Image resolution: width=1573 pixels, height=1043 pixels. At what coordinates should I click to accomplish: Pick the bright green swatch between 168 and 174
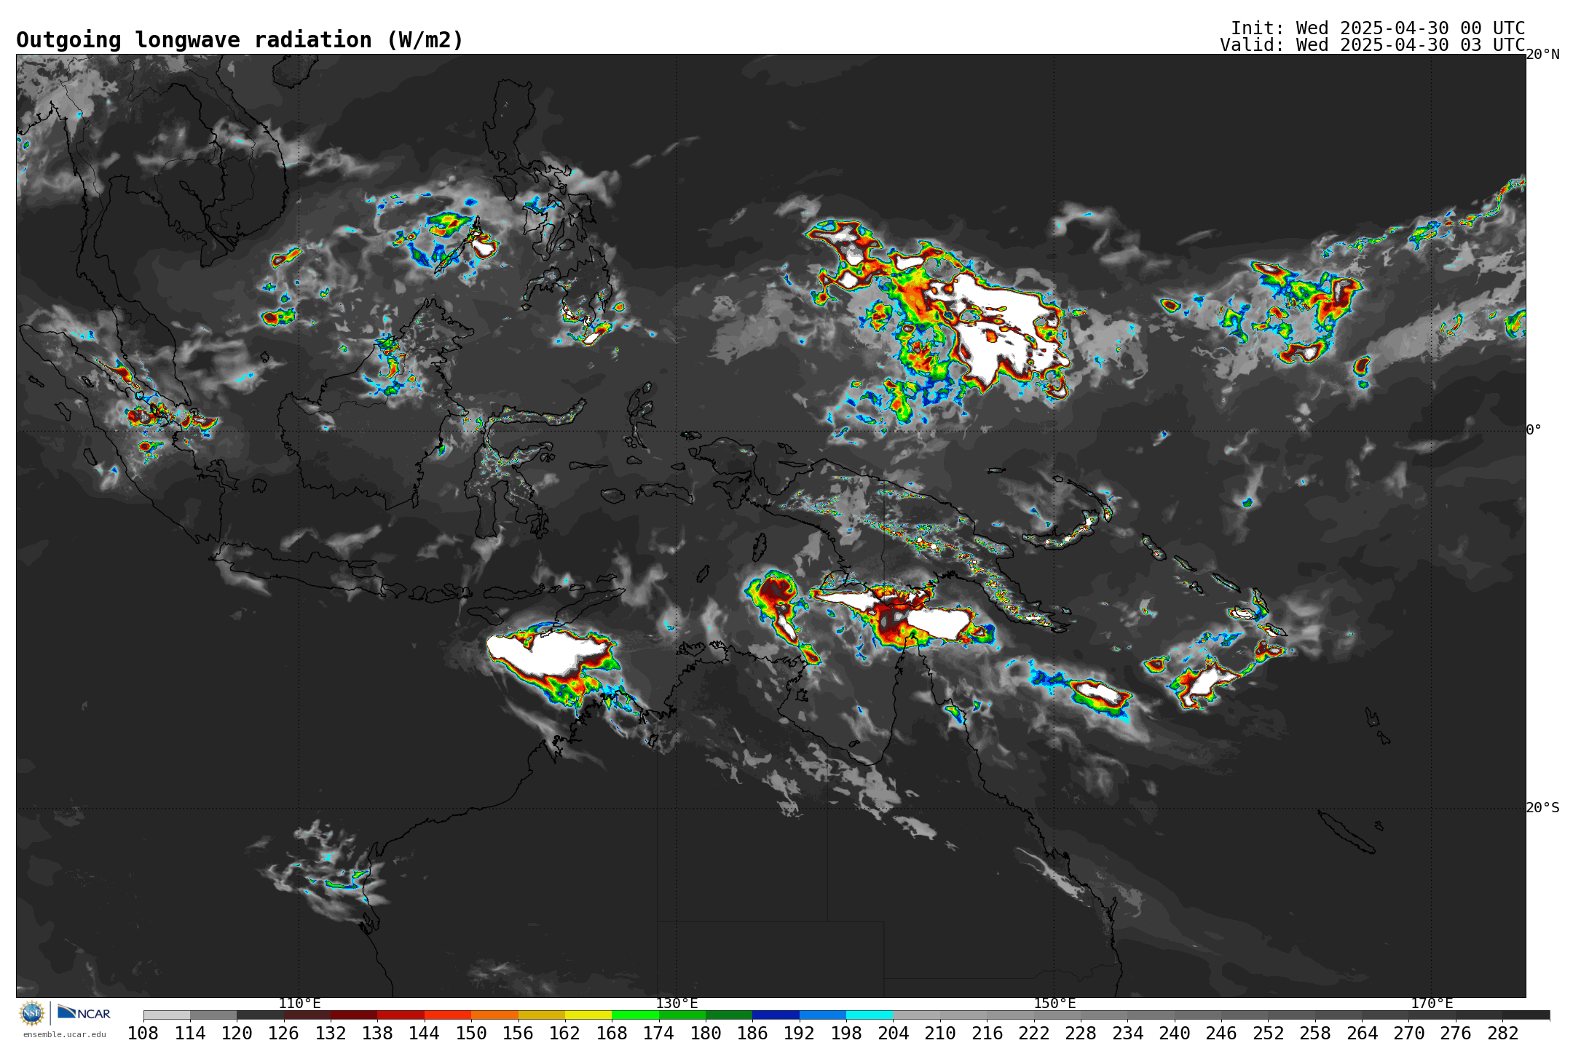(x=635, y=1015)
